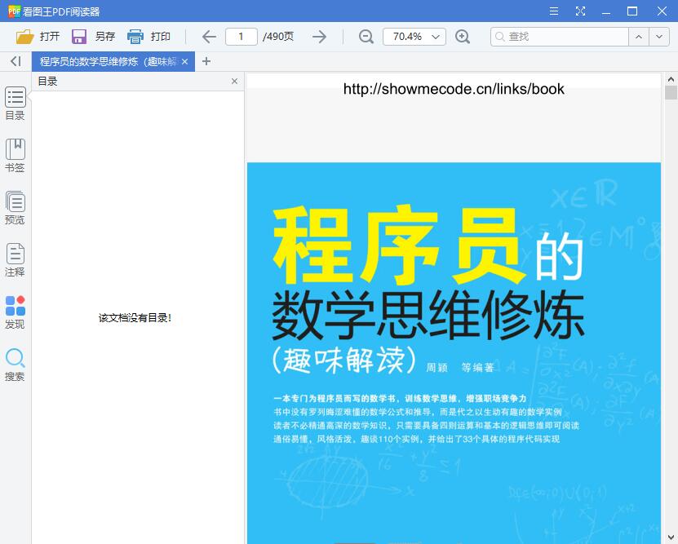The height and width of the screenshot is (544, 678).
Task: Close the 目录 panel with its X
Action: click(234, 82)
